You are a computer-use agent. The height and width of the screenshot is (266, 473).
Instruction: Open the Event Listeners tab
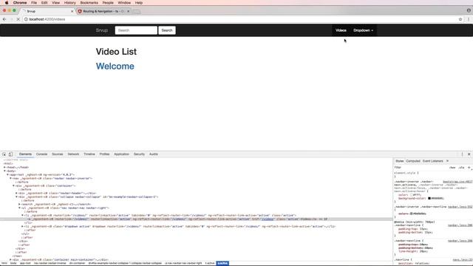pyautogui.click(x=433, y=161)
